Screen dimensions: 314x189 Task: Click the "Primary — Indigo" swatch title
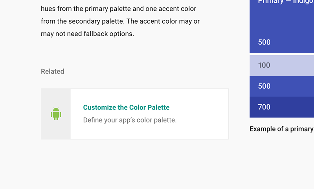[x=286, y=2]
